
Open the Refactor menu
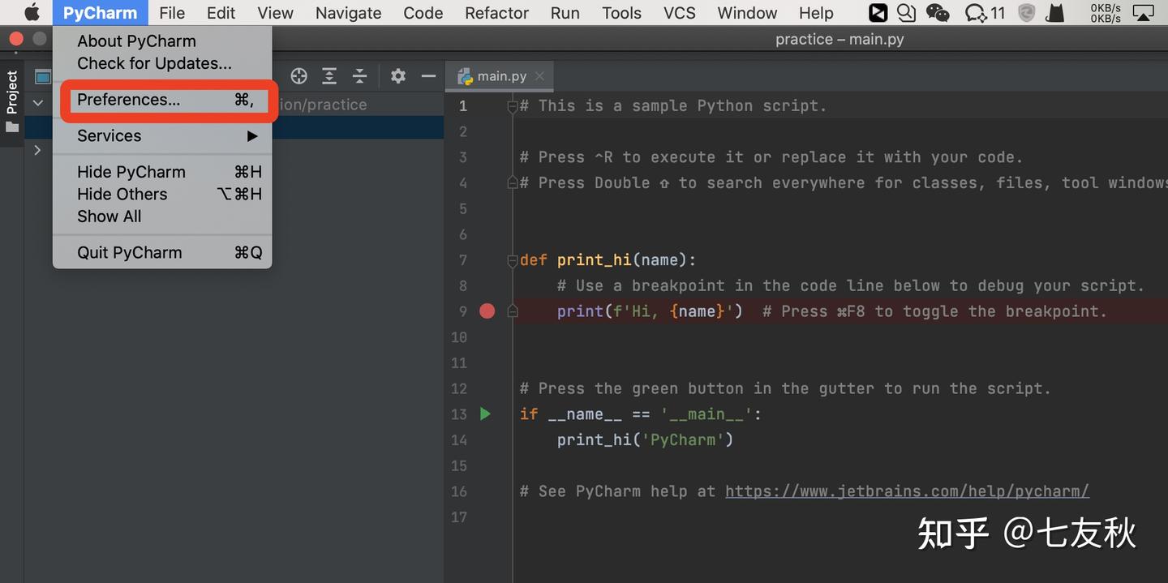496,13
